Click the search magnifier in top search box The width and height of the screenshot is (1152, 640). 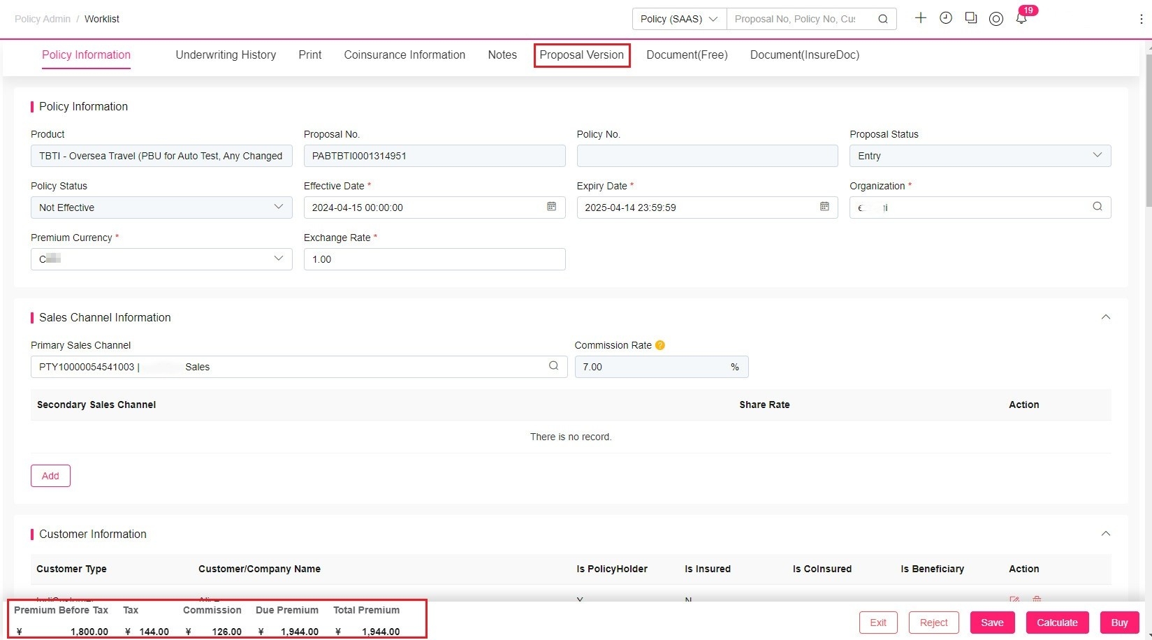pos(883,19)
